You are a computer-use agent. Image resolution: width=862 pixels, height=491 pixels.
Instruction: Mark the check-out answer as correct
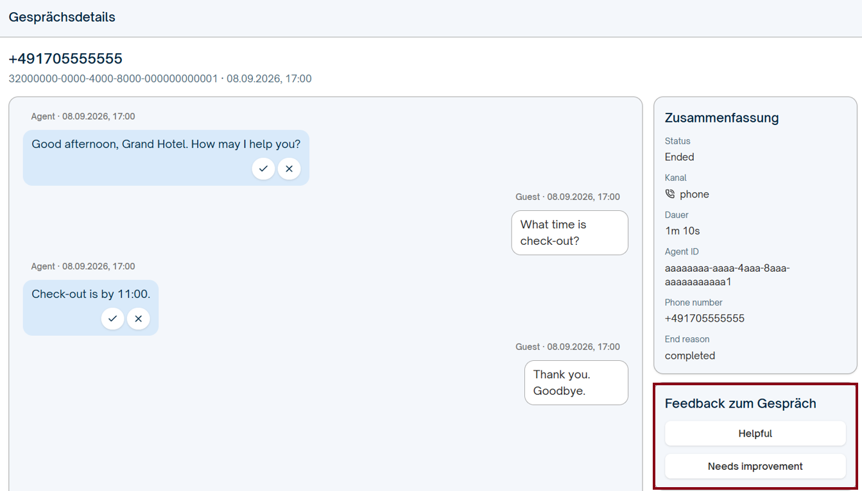[112, 319]
